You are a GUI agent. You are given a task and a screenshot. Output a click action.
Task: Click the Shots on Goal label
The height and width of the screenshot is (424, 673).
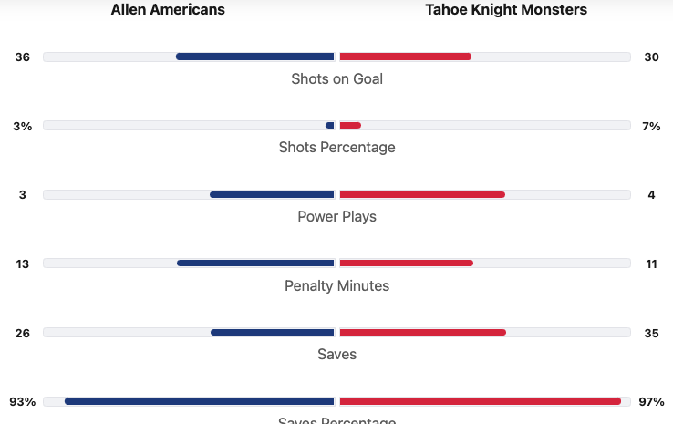pyautogui.click(x=336, y=78)
